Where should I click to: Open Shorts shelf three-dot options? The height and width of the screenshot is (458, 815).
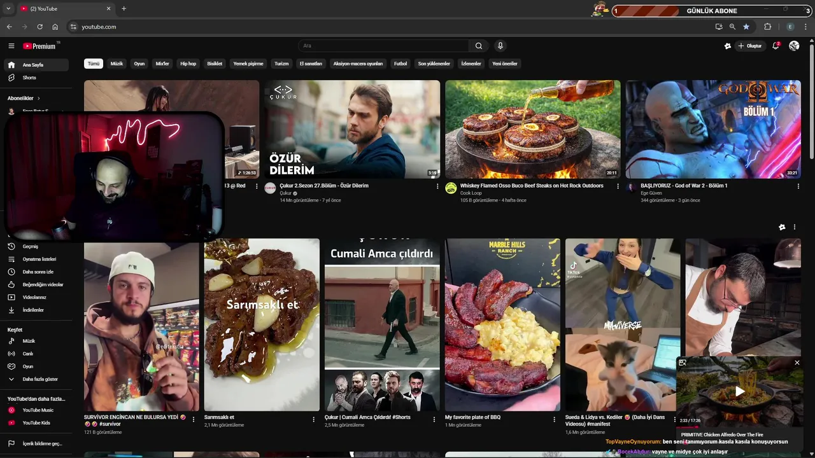(794, 227)
